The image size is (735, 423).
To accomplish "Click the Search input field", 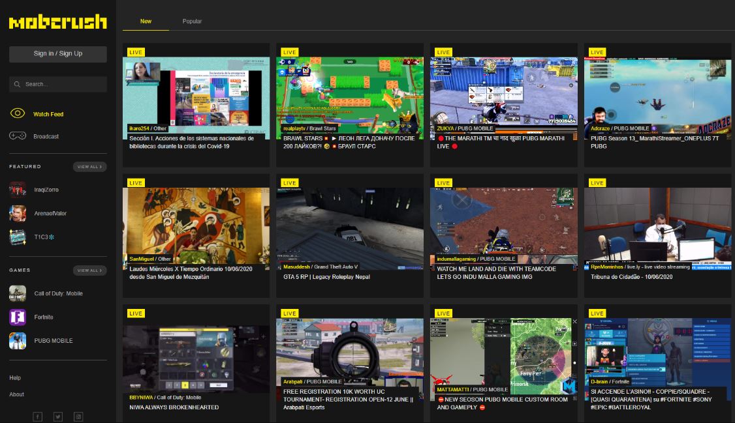I will (58, 84).
